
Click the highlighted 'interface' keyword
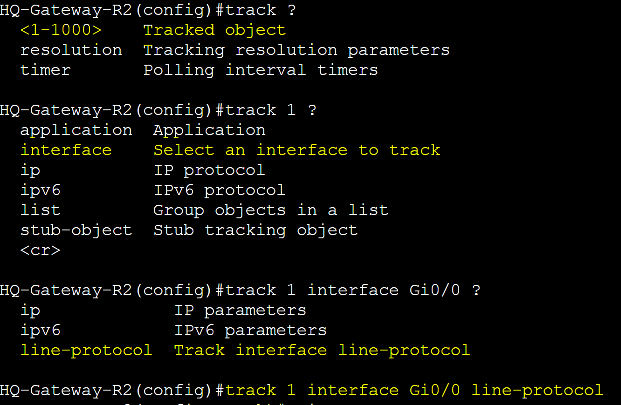pos(66,150)
